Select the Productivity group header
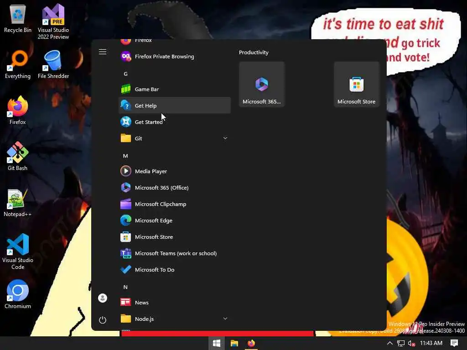Viewport: 467px width, 350px height. tap(254, 52)
